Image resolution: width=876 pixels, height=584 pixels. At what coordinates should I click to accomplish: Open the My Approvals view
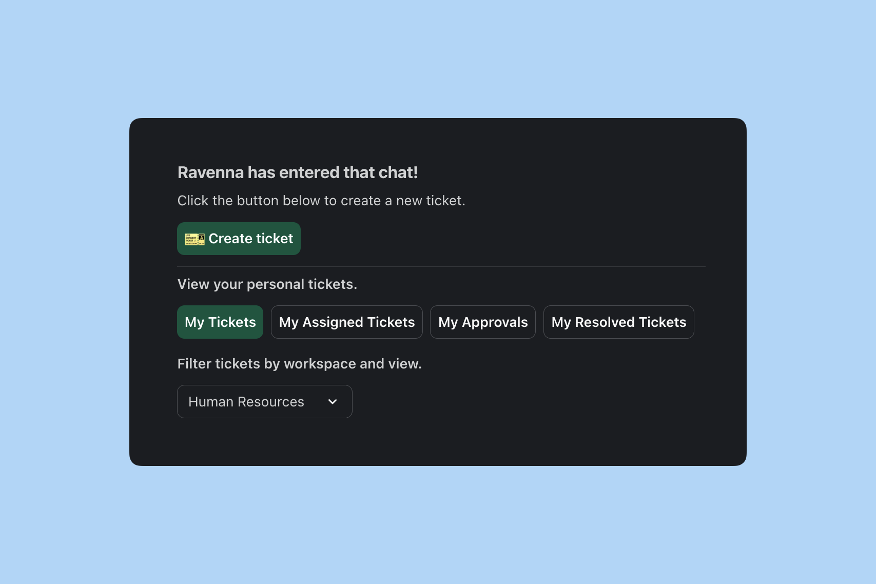point(483,322)
